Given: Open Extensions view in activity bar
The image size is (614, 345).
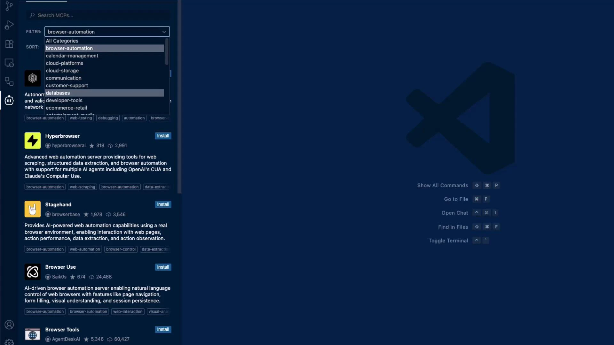Looking at the screenshot, I should (9, 44).
